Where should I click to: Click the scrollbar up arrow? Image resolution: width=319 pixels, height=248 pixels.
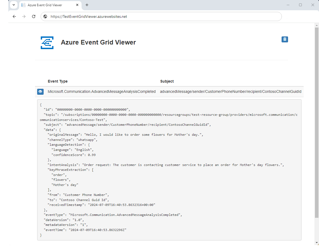coord(317,25)
